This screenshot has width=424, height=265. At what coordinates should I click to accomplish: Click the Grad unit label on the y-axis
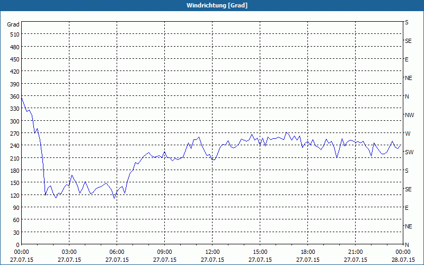[13, 24]
